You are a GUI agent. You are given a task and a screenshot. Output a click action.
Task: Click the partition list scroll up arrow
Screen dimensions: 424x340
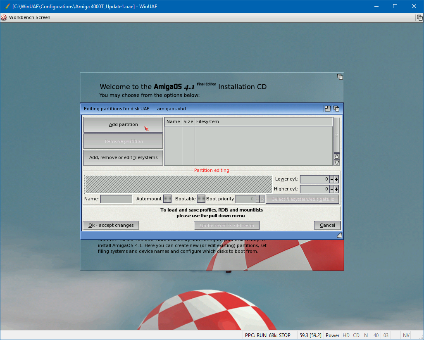click(337, 157)
